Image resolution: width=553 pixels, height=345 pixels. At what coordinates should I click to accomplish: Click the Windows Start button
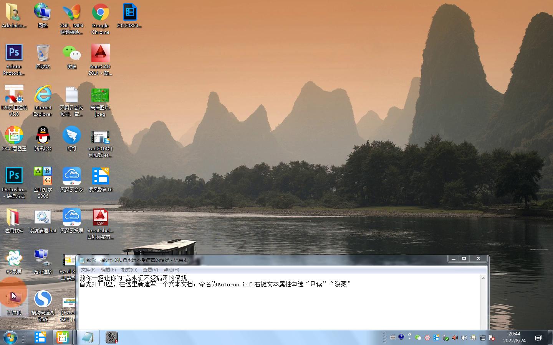pos(10,337)
